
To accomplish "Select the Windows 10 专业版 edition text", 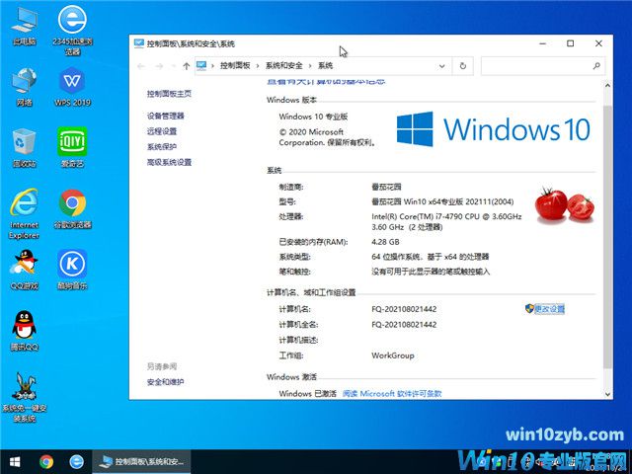I will [x=313, y=117].
